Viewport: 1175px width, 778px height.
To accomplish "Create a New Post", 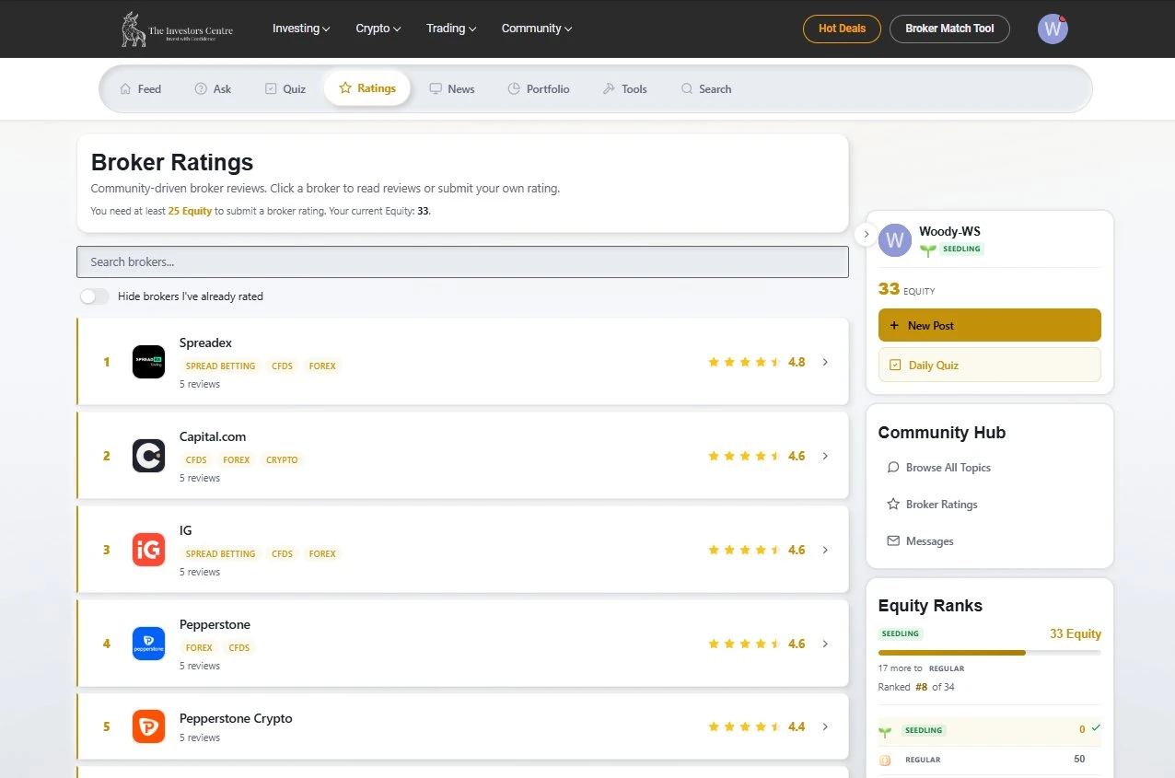I will click(990, 325).
